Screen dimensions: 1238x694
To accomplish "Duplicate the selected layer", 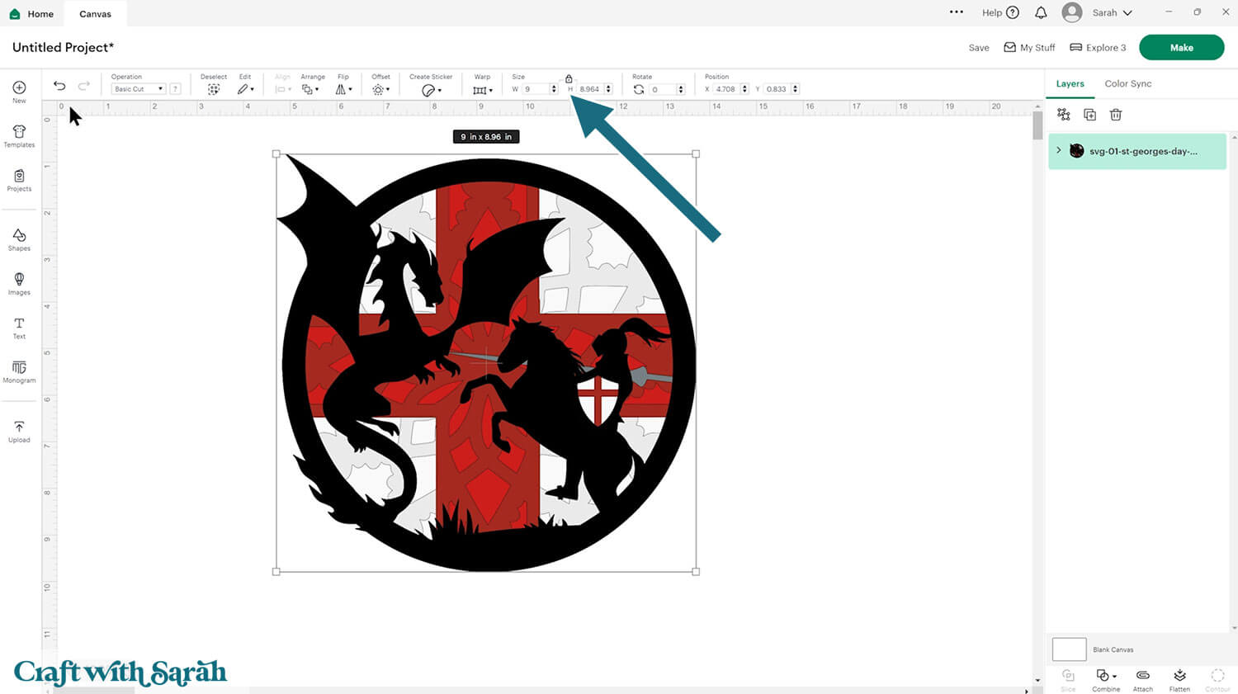I will point(1089,115).
